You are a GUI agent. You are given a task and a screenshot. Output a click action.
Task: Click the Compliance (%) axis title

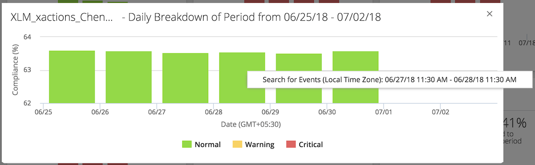click(16, 70)
